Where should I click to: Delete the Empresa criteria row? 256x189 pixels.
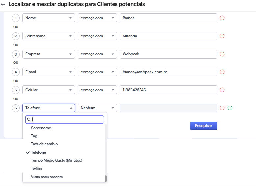tap(222, 54)
